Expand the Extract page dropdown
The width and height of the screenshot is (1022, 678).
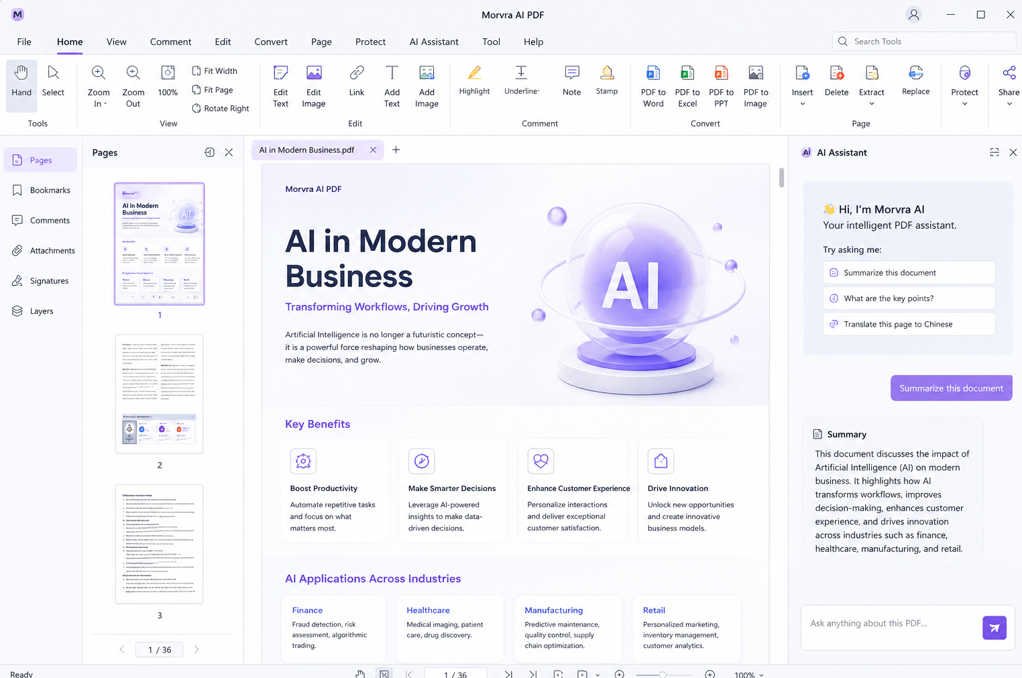point(872,104)
